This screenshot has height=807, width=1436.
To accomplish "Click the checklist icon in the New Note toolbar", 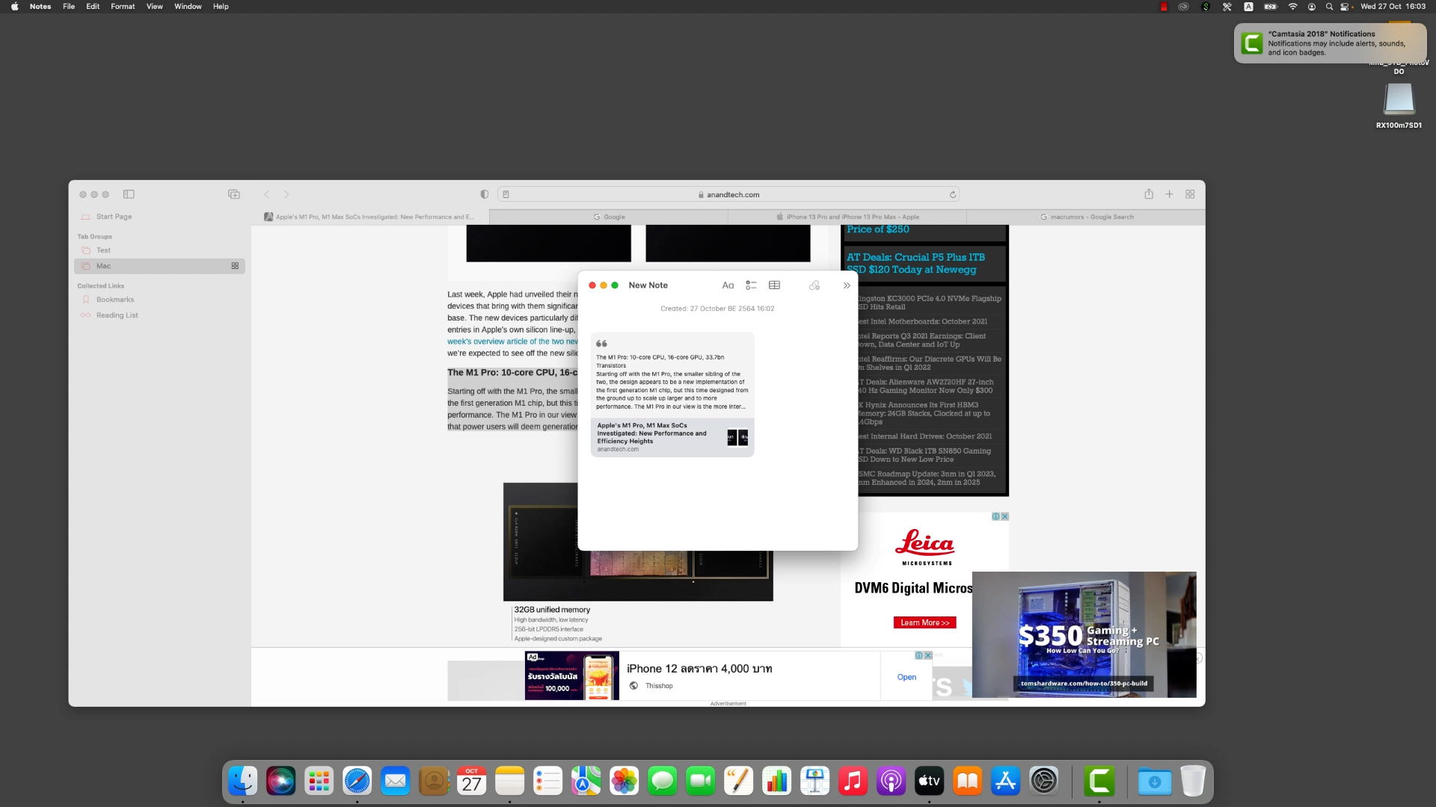I will coord(751,285).
